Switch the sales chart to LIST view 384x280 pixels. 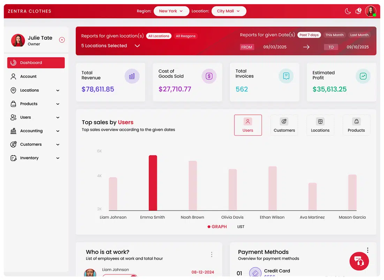point(241,227)
